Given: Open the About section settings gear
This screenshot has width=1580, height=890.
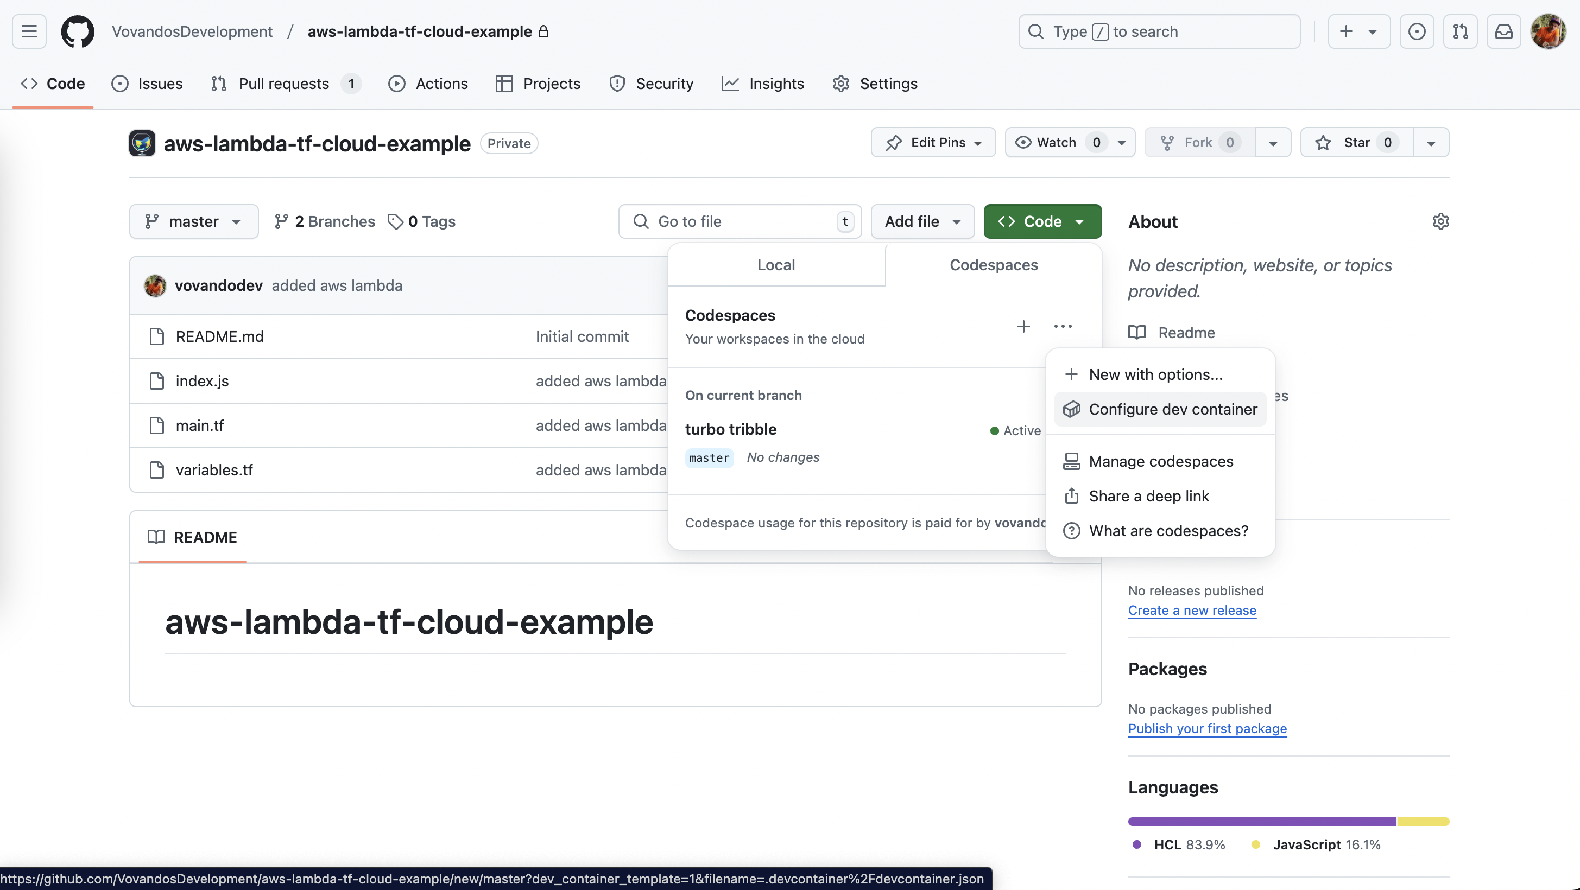Looking at the screenshot, I should coord(1441,221).
